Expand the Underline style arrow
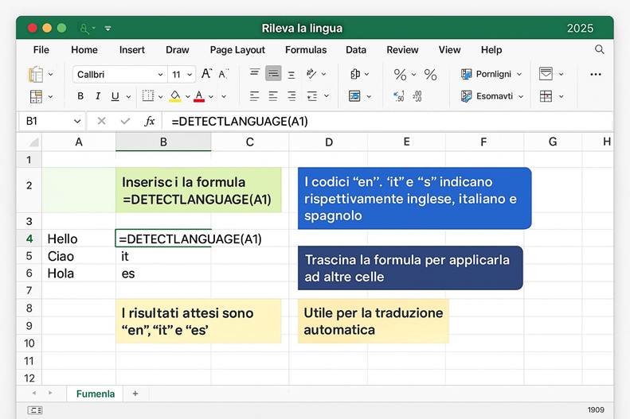 [x=128, y=97]
